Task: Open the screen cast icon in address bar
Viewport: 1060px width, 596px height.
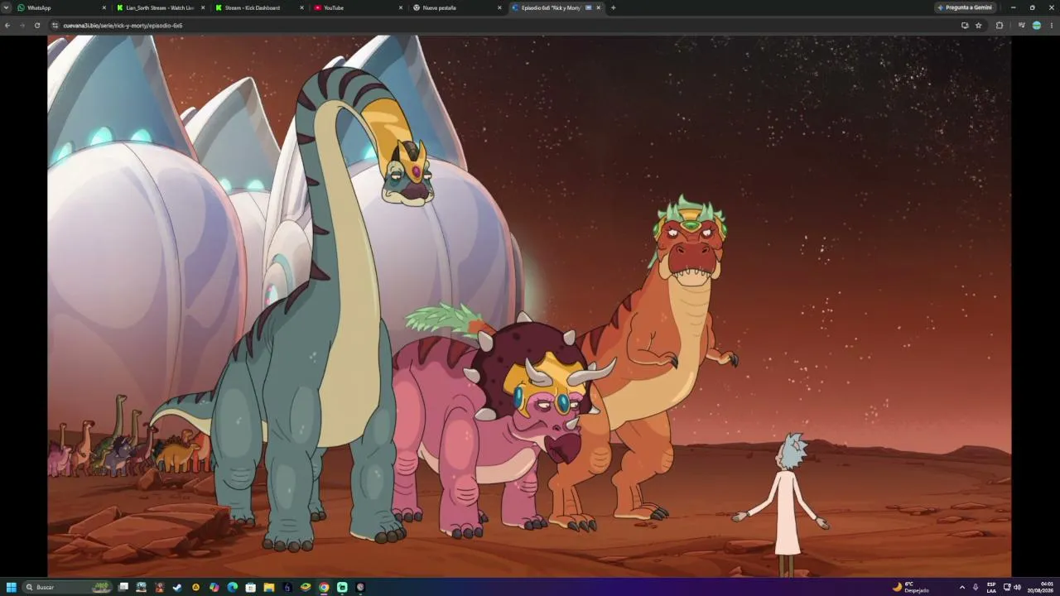Action: [965, 26]
